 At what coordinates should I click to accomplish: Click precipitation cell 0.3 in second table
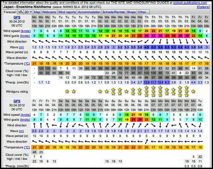[187, 166]
